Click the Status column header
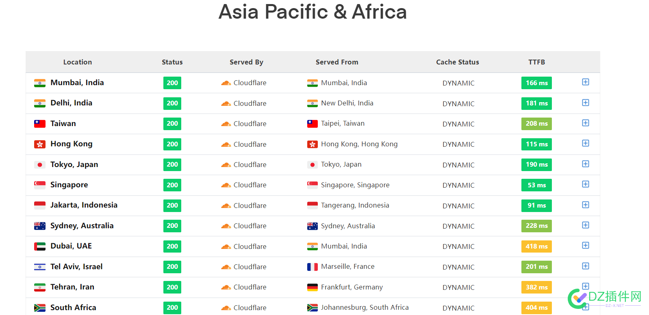Viewport: 649px width, 315px height. [172, 62]
